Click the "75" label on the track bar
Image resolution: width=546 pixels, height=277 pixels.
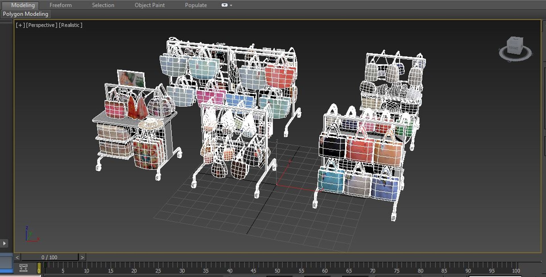397,271
